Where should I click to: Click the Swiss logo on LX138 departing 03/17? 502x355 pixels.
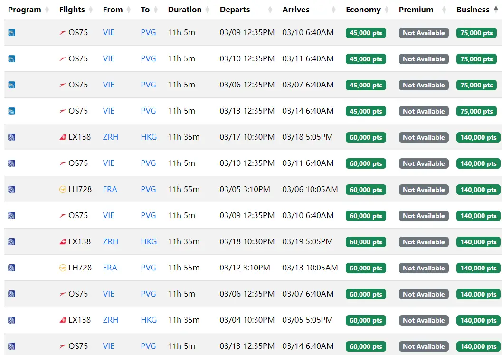(x=63, y=137)
